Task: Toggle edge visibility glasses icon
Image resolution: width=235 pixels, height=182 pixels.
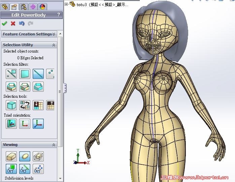Action: coord(25,169)
